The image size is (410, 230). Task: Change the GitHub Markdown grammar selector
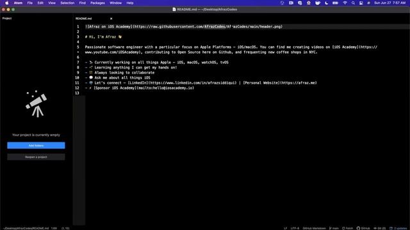314,228
